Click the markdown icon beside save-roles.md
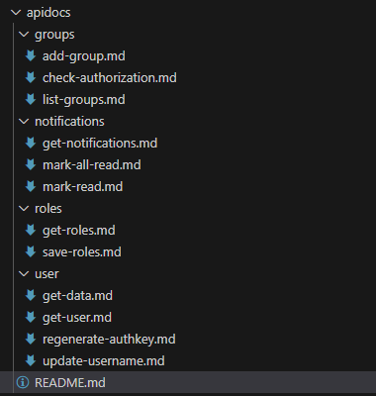376x396 pixels. (x=31, y=251)
